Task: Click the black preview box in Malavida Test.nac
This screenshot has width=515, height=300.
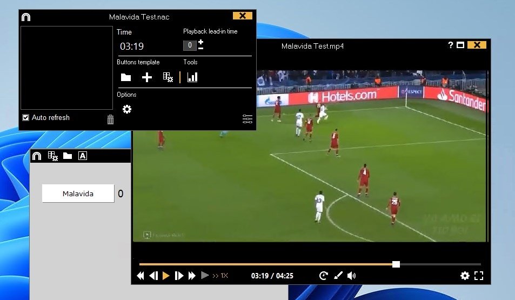Action: 66,68
